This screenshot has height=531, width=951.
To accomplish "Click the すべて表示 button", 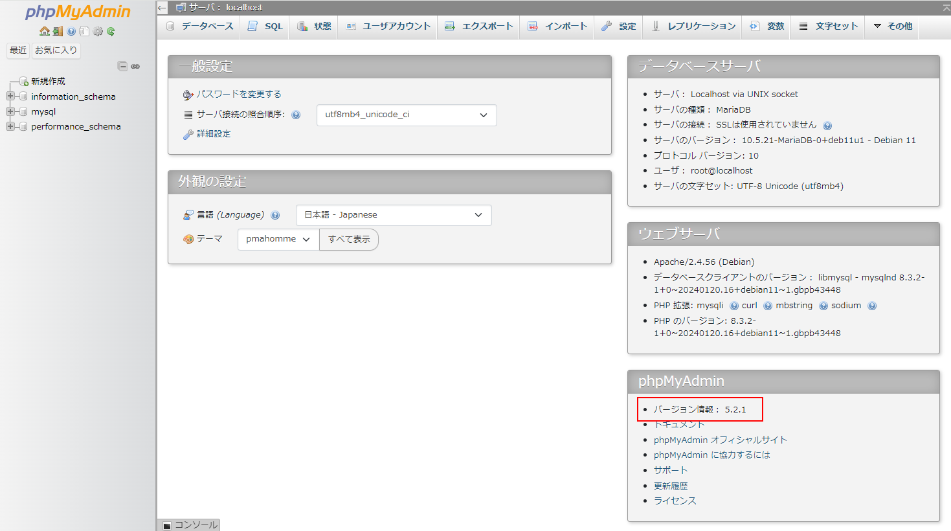I will coord(349,239).
